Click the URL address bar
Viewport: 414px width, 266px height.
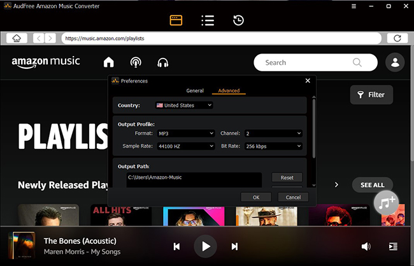pos(221,38)
